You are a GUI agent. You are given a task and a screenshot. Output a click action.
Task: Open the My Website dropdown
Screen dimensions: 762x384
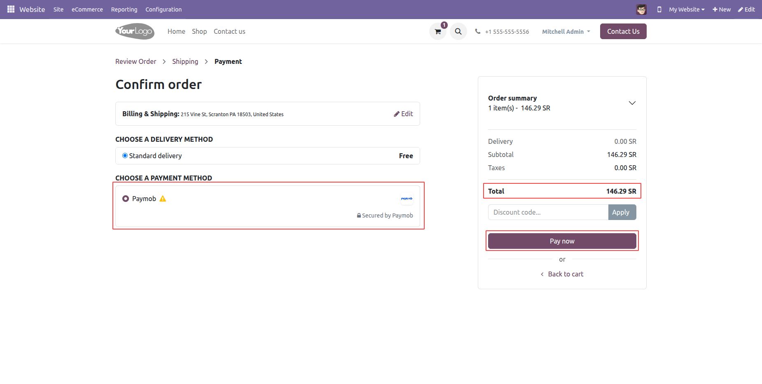tap(686, 9)
